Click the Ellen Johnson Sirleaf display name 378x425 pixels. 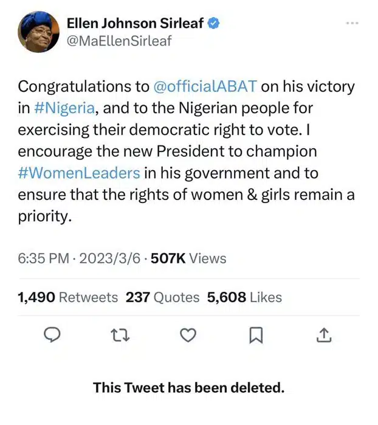point(136,24)
